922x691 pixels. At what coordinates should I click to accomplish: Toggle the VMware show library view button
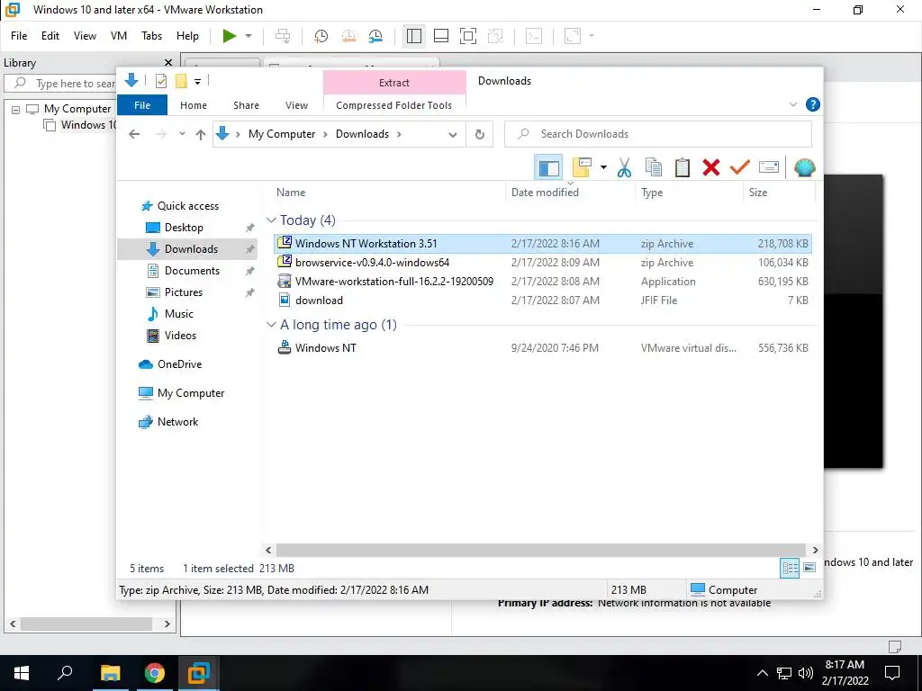(x=414, y=36)
